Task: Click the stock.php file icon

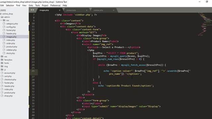Action: [x=4, y=53]
